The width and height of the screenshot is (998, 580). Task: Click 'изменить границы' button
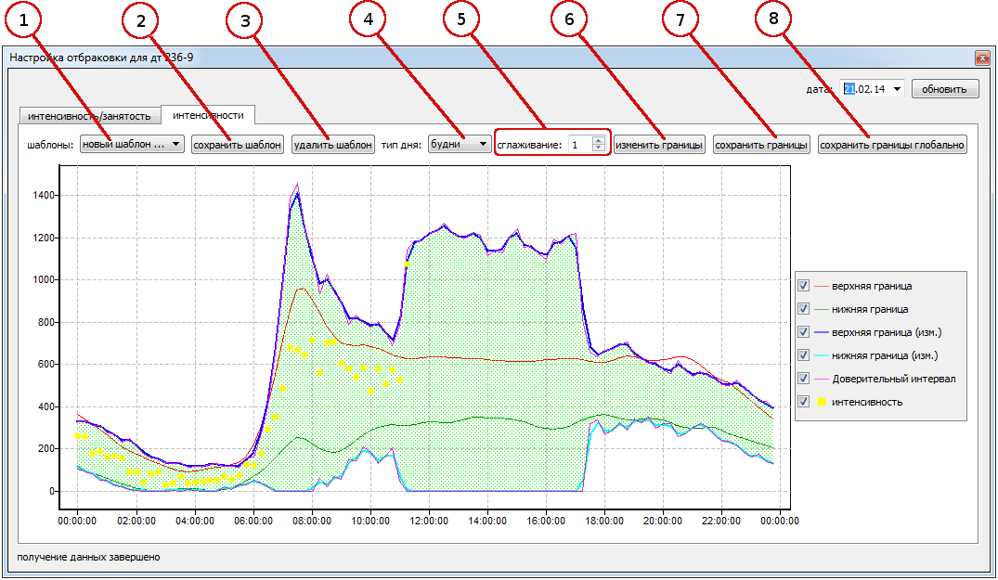[x=659, y=145]
